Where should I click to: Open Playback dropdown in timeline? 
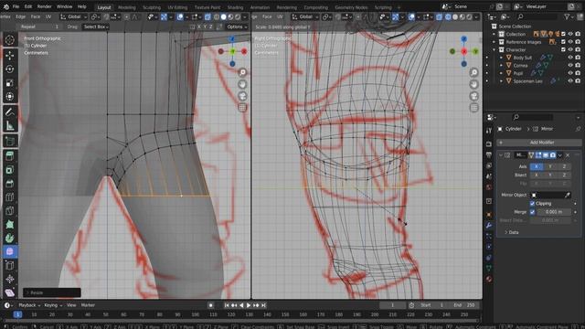(x=29, y=305)
